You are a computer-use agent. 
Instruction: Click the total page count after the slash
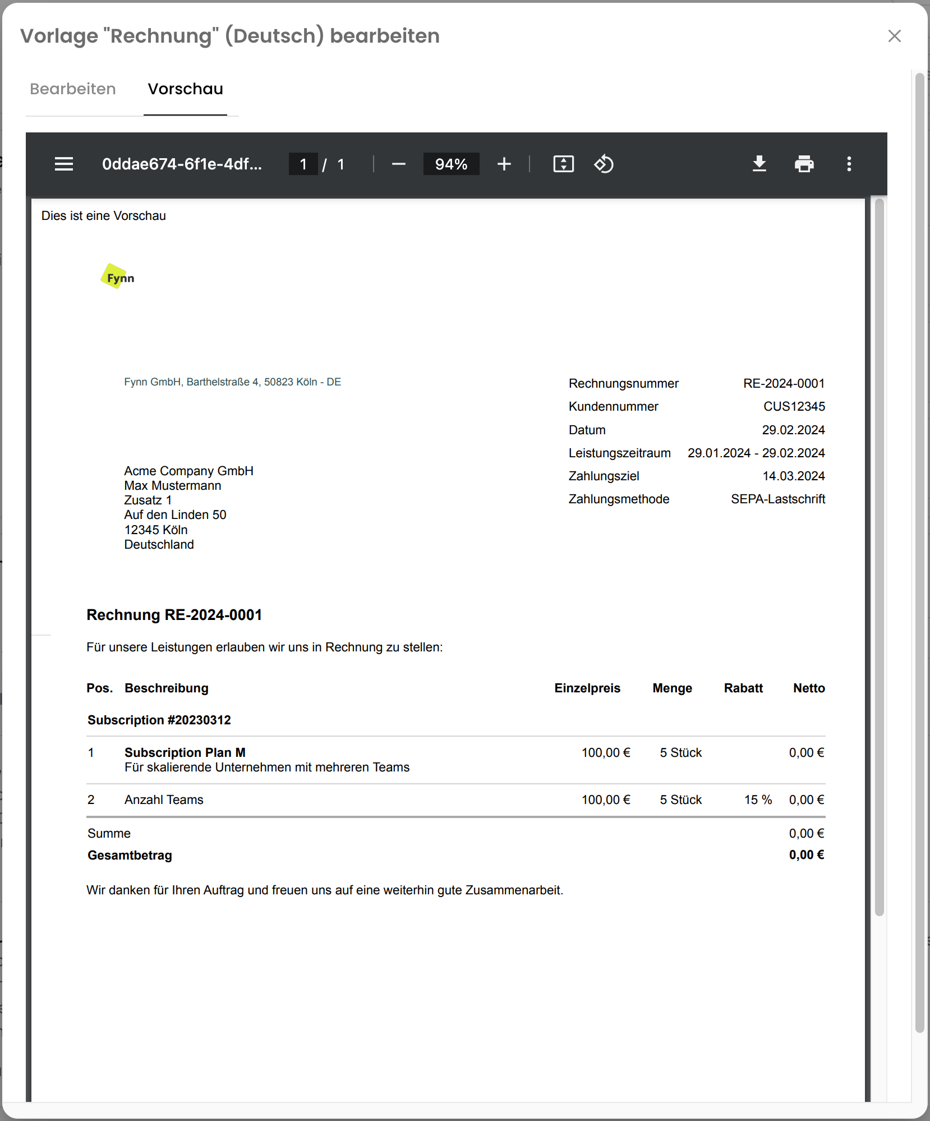tap(340, 164)
